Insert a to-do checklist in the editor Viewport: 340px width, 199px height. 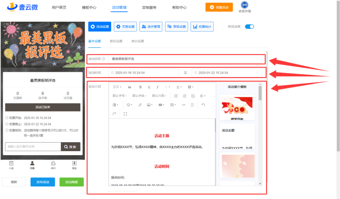[193, 96]
